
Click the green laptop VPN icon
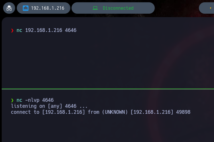tap(95, 8)
